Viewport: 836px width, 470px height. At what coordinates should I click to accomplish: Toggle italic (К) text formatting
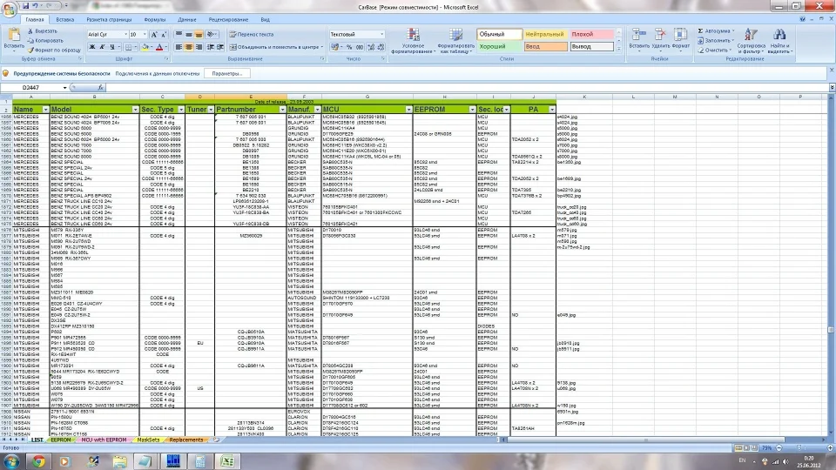click(x=102, y=47)
